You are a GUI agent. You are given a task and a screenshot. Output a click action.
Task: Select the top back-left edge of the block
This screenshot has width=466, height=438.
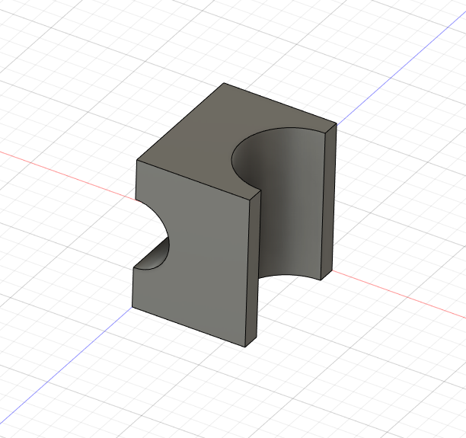(180, 122)
